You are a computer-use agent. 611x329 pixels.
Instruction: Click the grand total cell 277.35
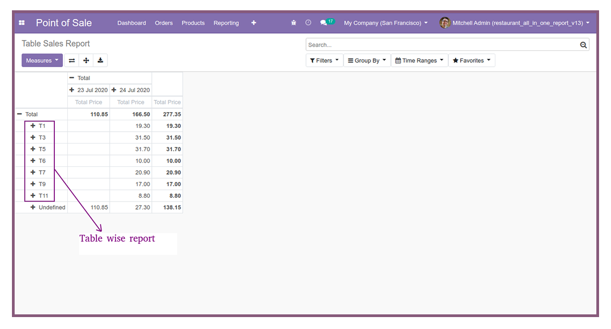coord(167,114)
